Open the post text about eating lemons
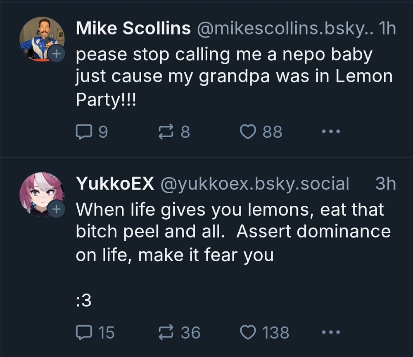Screen dimensions: 413x357 click(x=231, y=232)
